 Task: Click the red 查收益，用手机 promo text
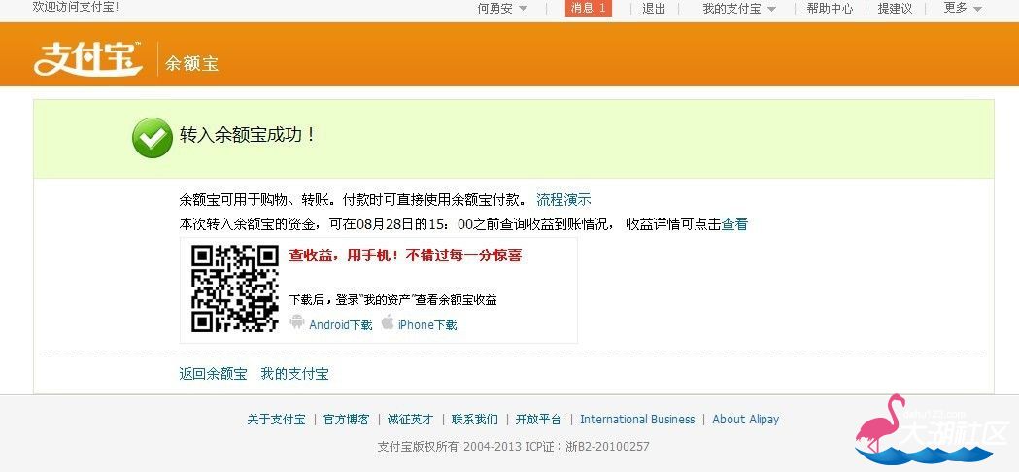405,255
